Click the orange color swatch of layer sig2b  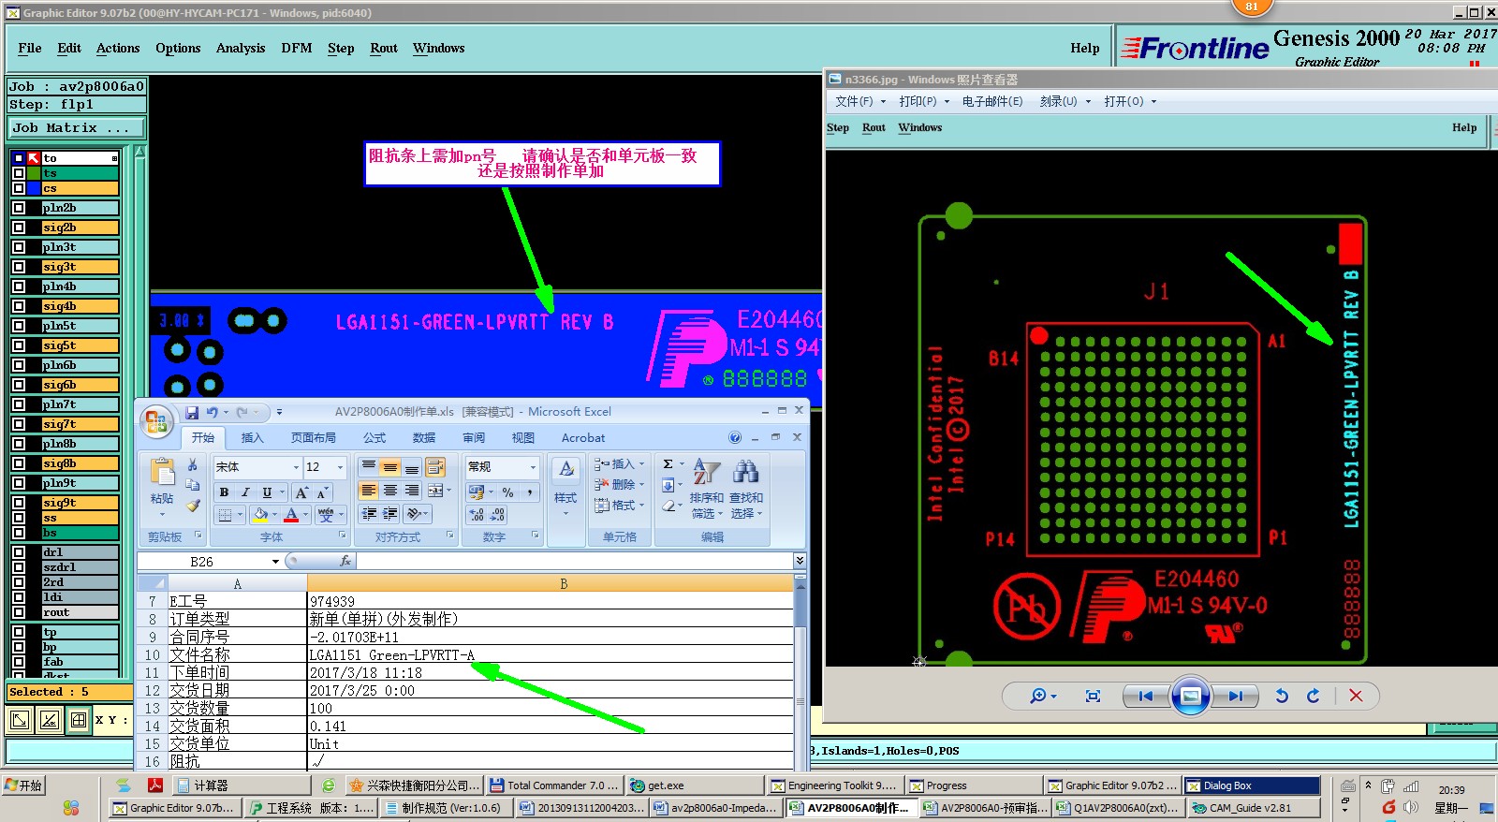(x=81, y=228)
